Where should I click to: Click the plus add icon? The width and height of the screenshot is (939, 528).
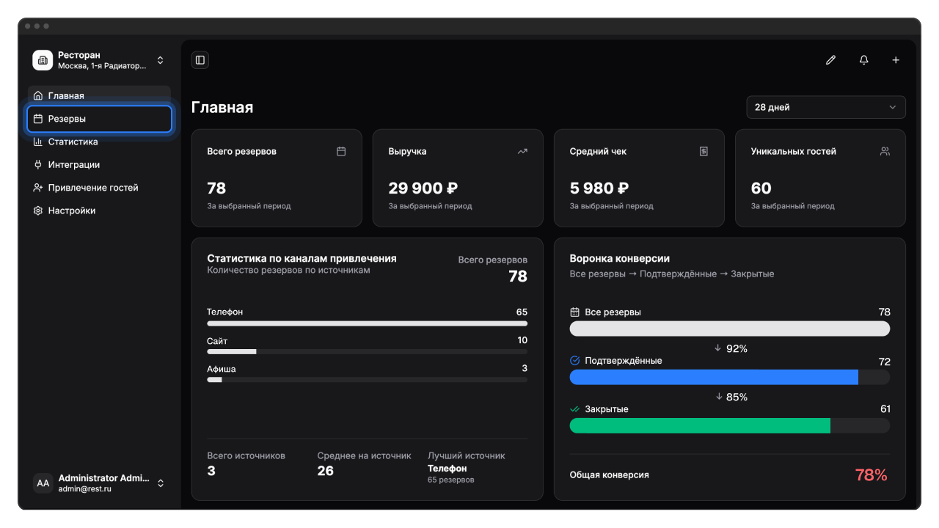pyautogui.click(x=896, y=60)
